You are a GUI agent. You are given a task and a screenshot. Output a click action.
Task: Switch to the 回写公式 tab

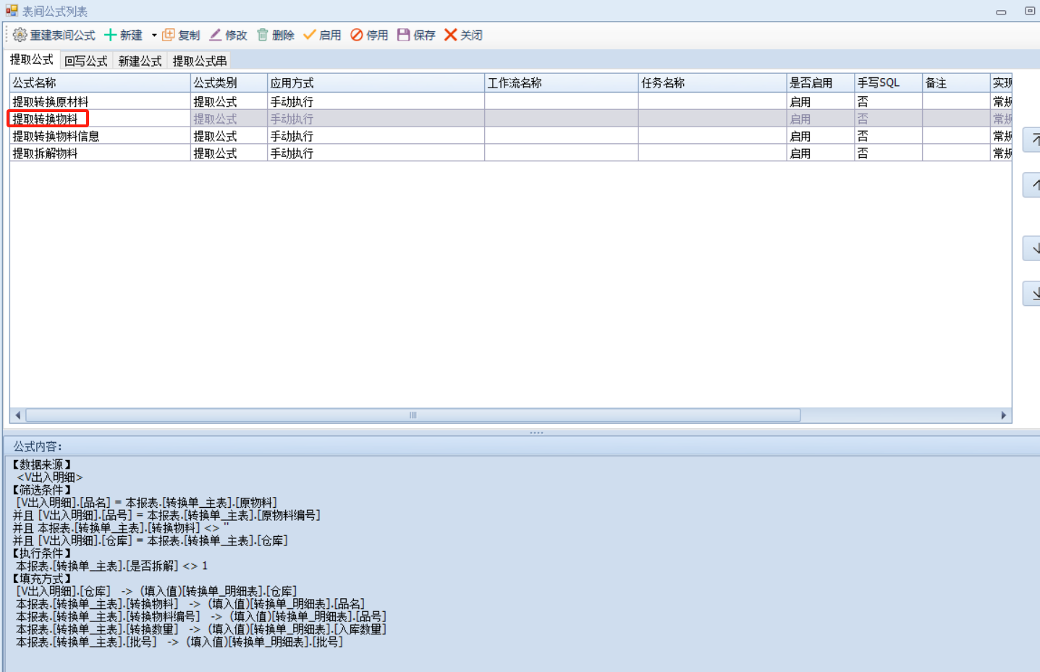tap(85, 61)
